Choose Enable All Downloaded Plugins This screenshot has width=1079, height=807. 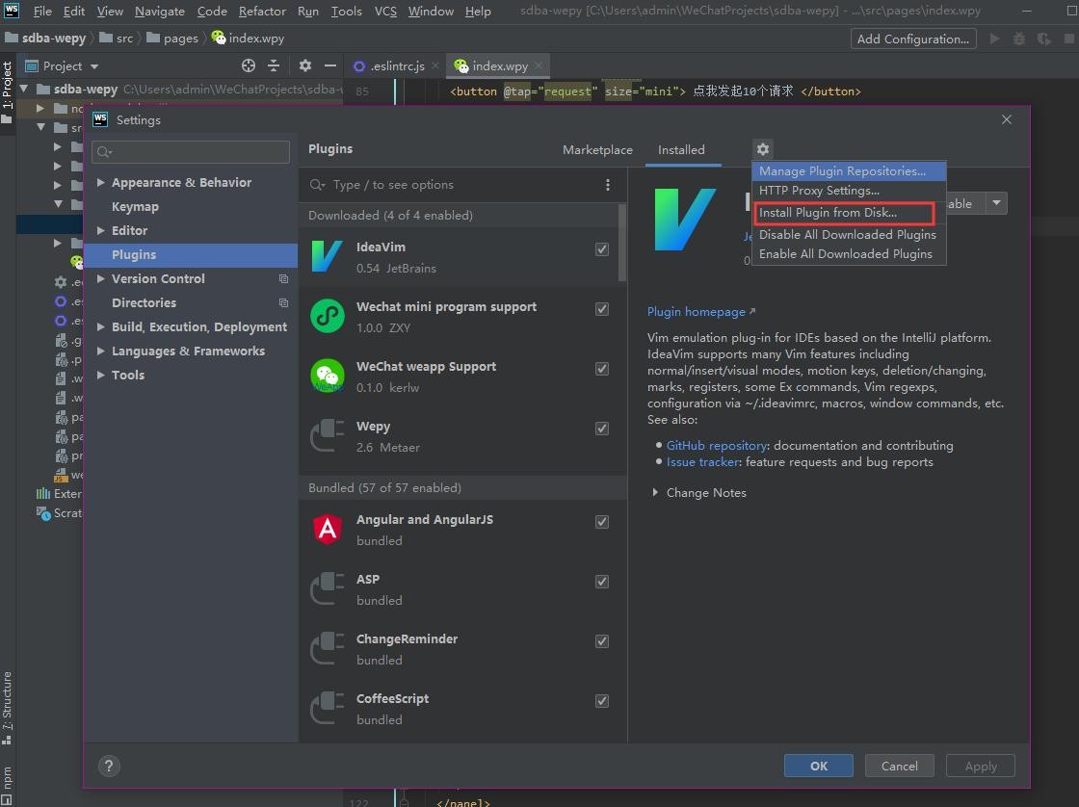(849, 254)
